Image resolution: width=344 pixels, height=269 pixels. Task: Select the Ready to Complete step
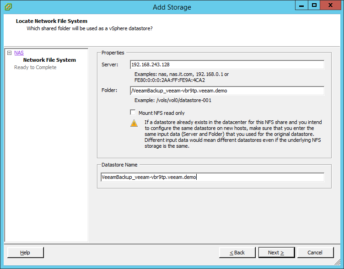click(35, 67)
